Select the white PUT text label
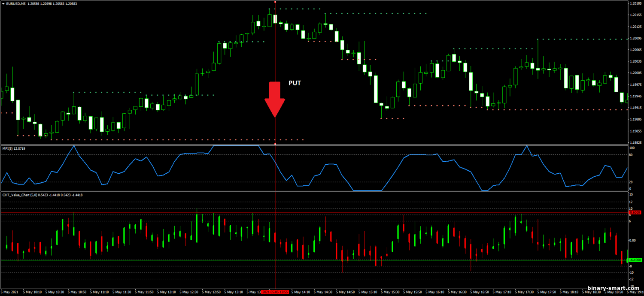This screenshot has width=644, height=296. tap(295, 83)
